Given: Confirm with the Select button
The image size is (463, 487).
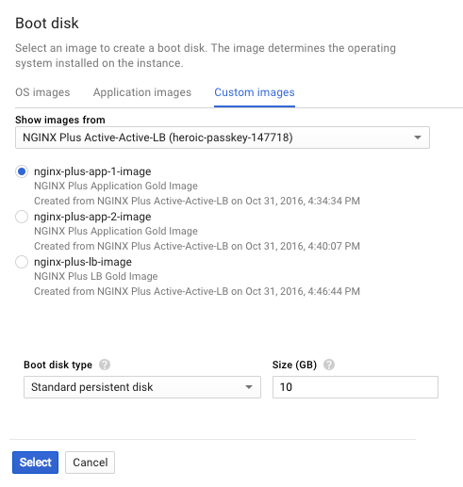Looking at the screenshot, I should (35, 463).
